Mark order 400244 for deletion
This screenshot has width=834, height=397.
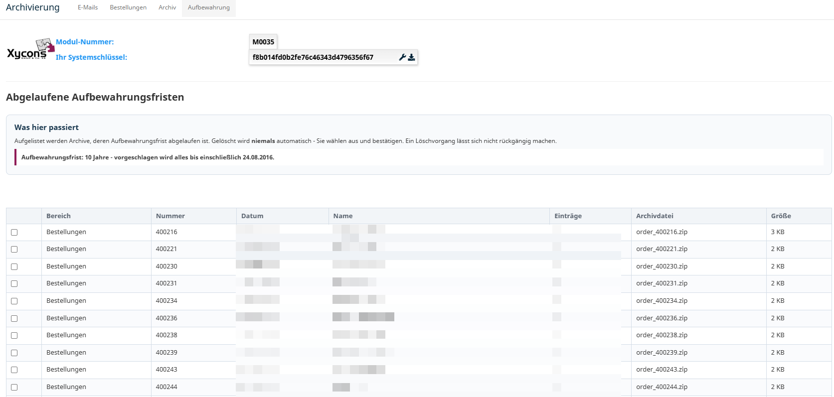click(x=14, y=387)
